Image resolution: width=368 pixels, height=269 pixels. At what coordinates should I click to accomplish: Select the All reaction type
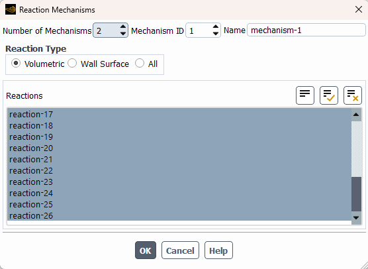pos(140,64)
